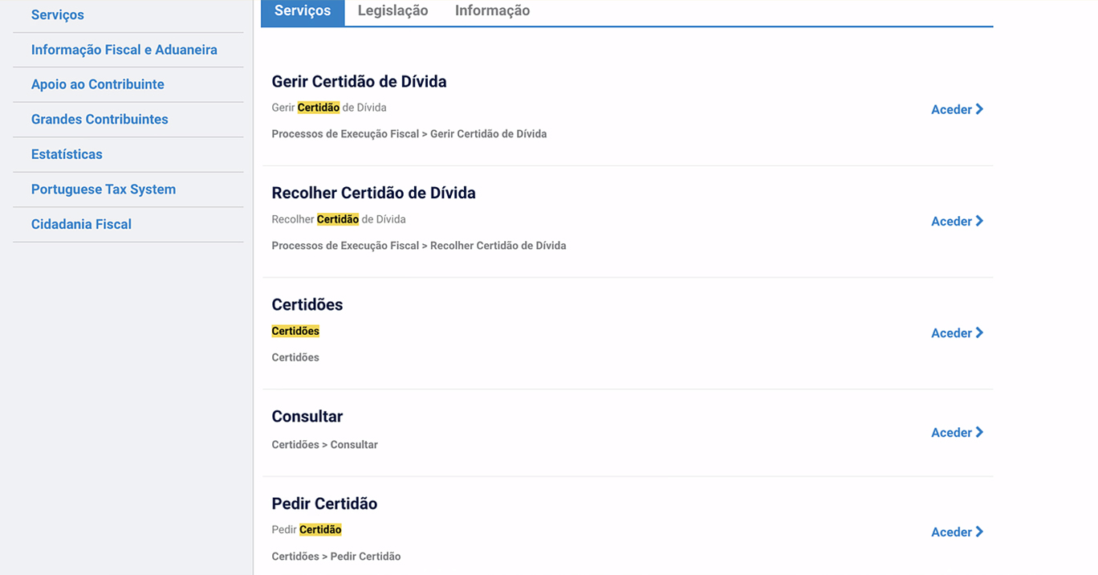Click Aceder next to the Consultar result
Image resolution: width=1098 pixels, height=575 pixels.
tap(957, 433)
